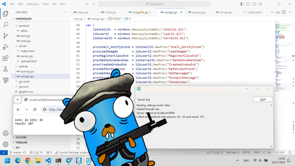This screenshot has width=295, height=166.
Task: Split the editor to the right
Action: pos(284,12)
